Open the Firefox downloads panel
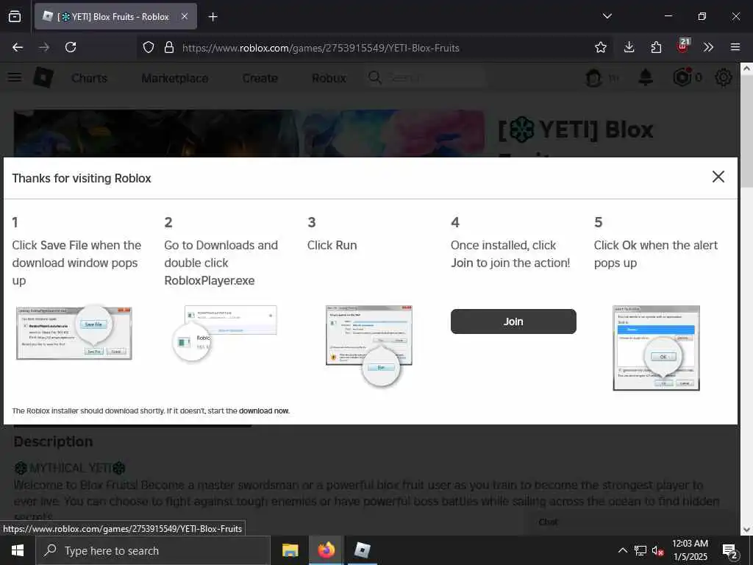Screen dimensions: 753x565 [629, 47]
